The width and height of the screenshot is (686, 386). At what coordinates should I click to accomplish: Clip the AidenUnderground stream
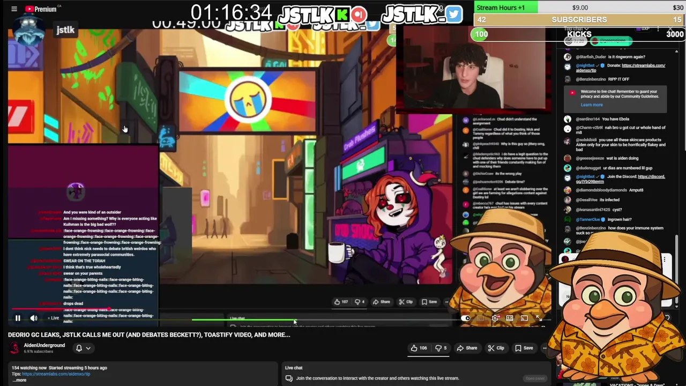tap(496, 348)
